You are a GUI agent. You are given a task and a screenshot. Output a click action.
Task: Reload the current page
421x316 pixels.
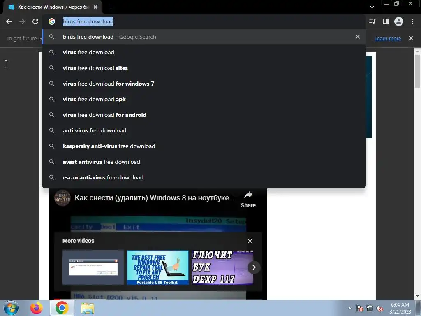point(35,21)
